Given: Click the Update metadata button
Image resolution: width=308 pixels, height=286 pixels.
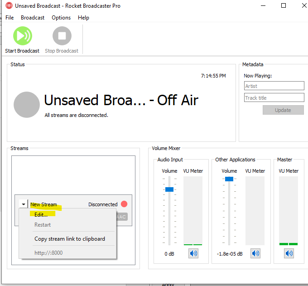Looking at the screenshot, I should coord(283,110).
